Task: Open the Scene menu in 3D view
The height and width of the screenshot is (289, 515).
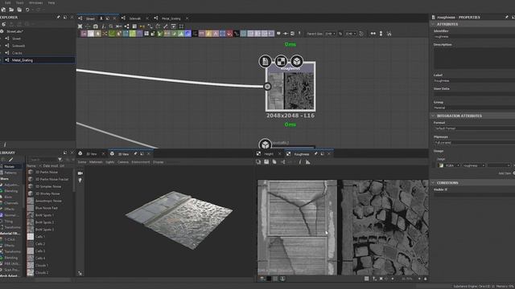Action: coord(82,162)
